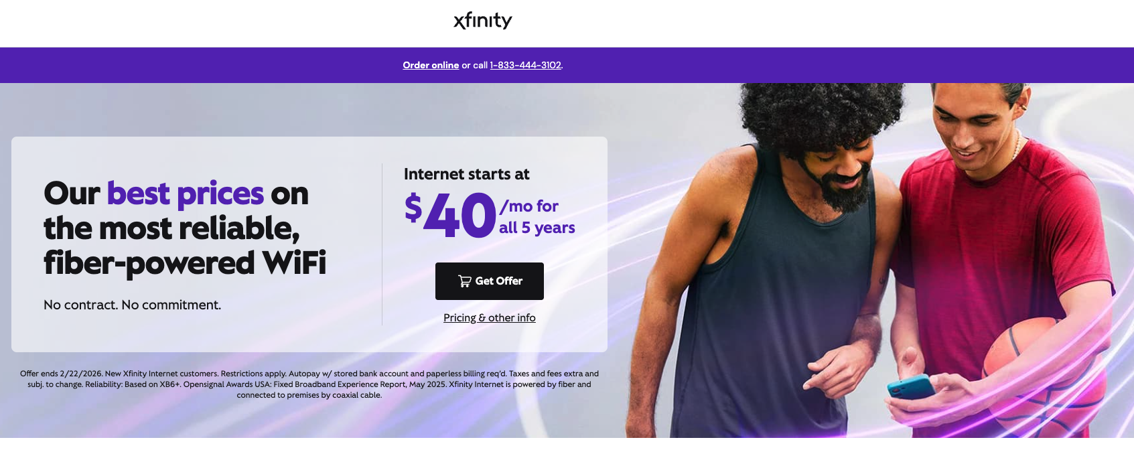1134x452 pixels.
Task: Call the 1-833-444-3102 phone number link
Action: point(526,65)
